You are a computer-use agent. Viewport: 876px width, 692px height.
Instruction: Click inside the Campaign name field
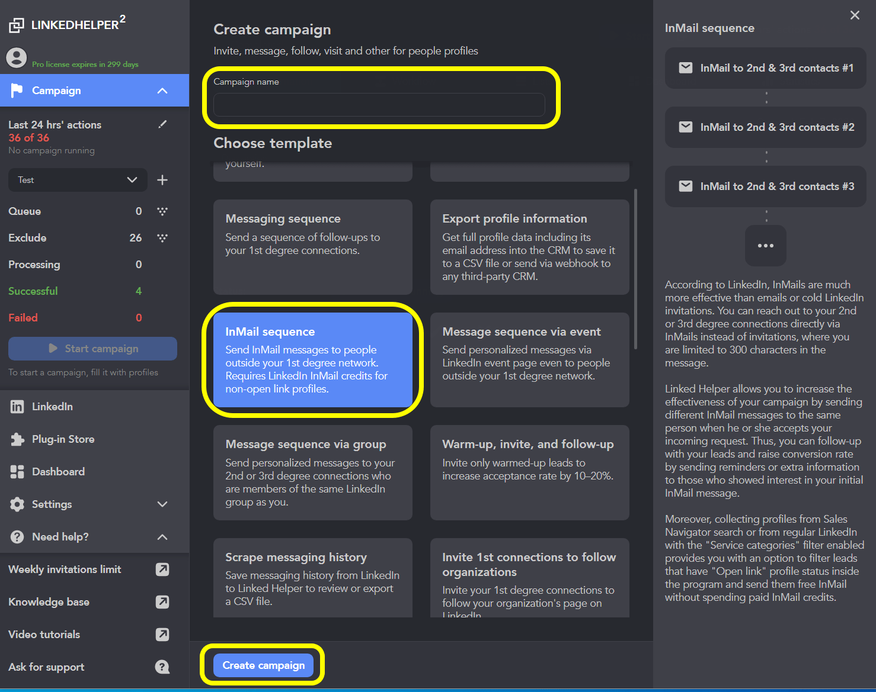tap(379, 105)
